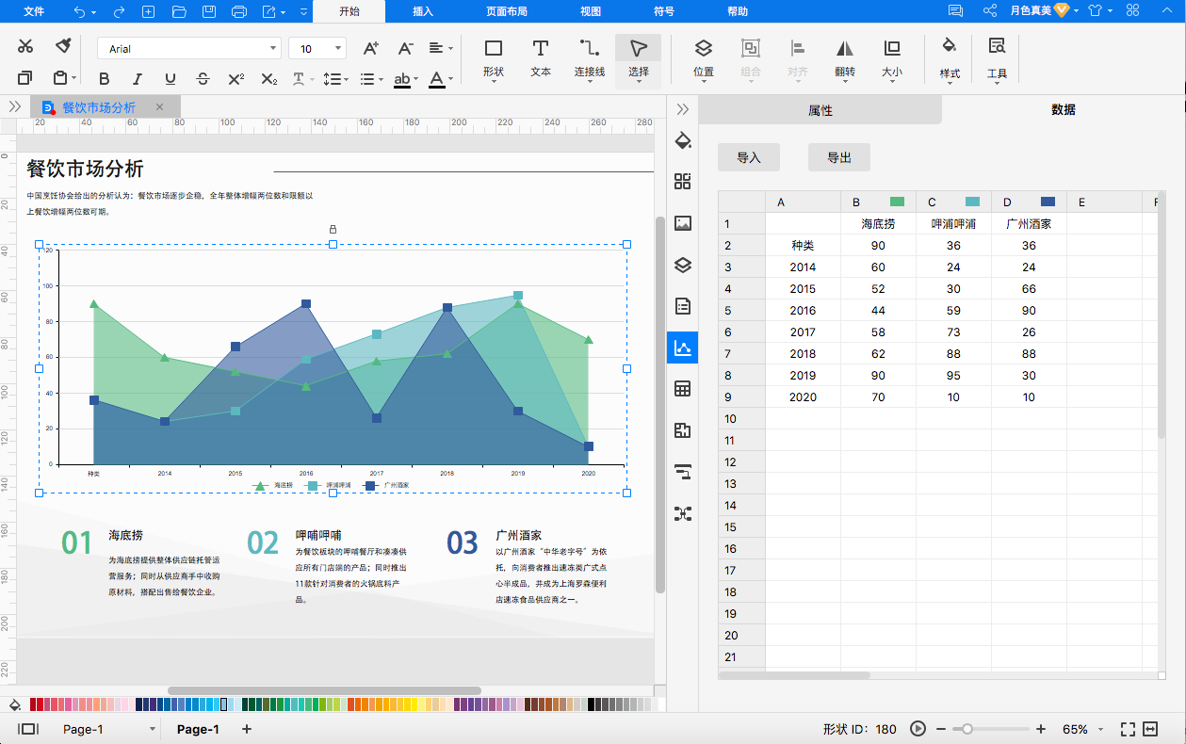Open the image side panel icon

pos(683,223)
